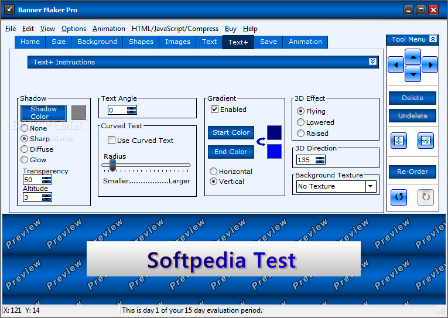Click the bright blue end color swatch
The image size is (448, 318).
pos(274,151)
